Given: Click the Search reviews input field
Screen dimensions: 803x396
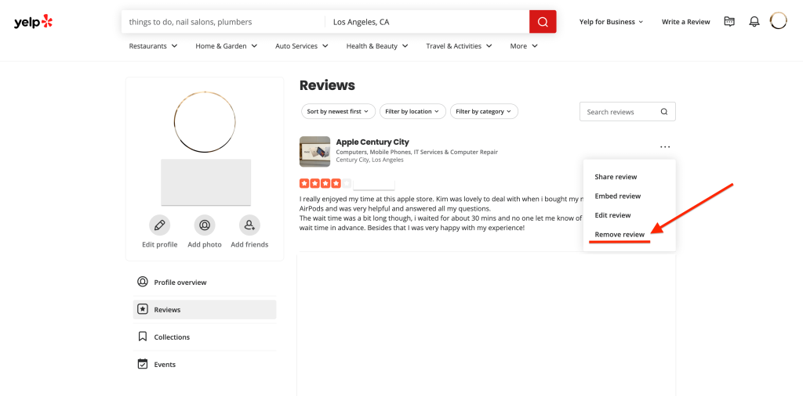Looking at the screenshot, I should click(620, 112).
